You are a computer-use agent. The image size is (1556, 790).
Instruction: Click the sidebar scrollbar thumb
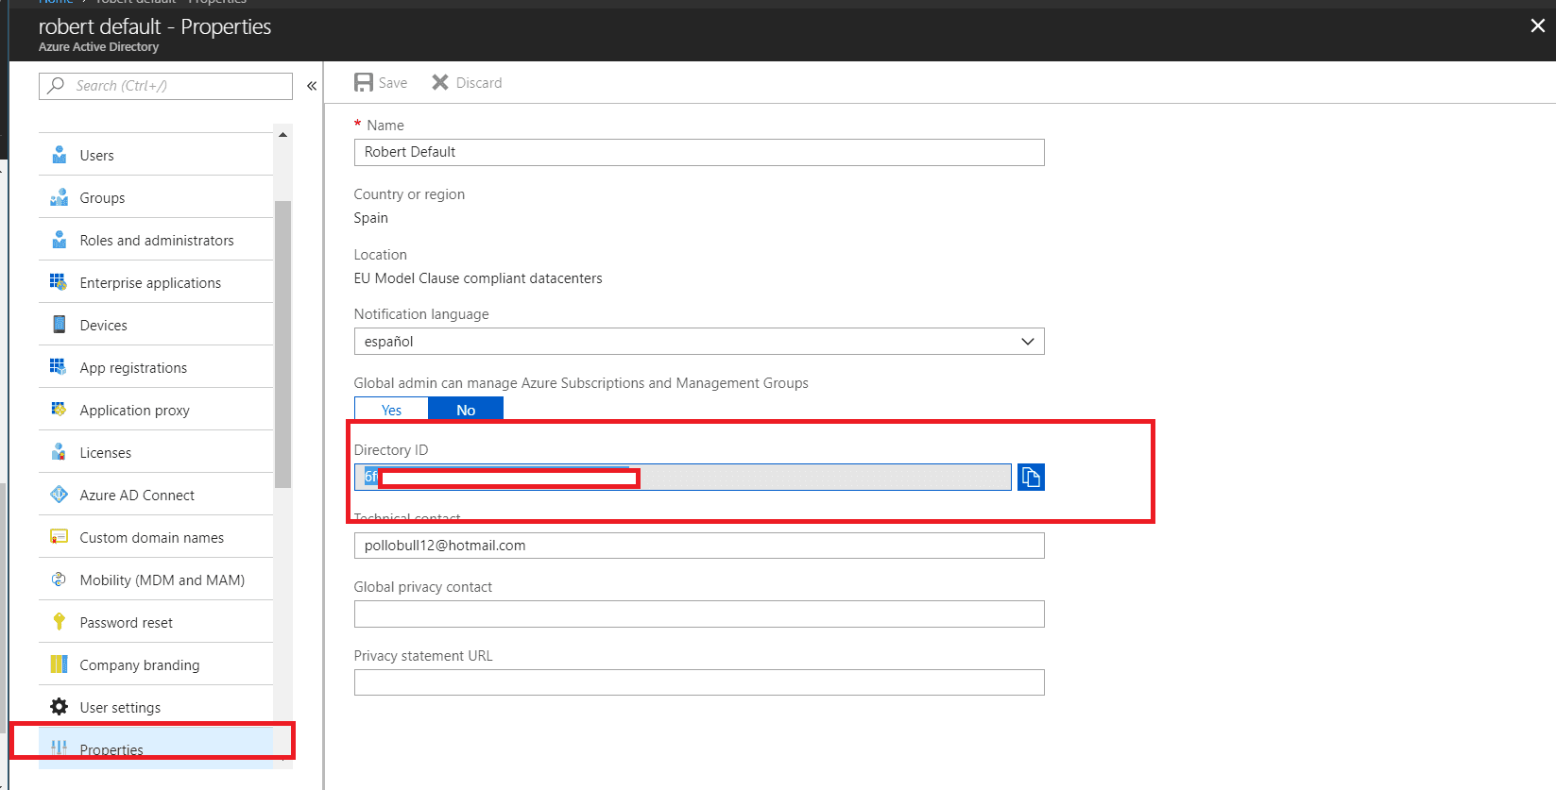coord(282,344)
